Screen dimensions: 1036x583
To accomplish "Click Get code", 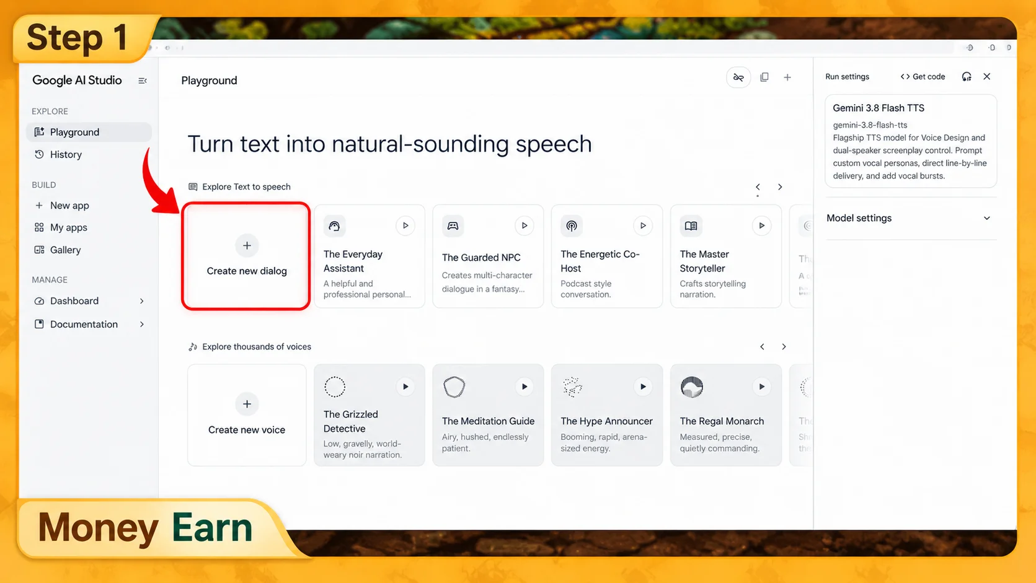I will 923,77.
